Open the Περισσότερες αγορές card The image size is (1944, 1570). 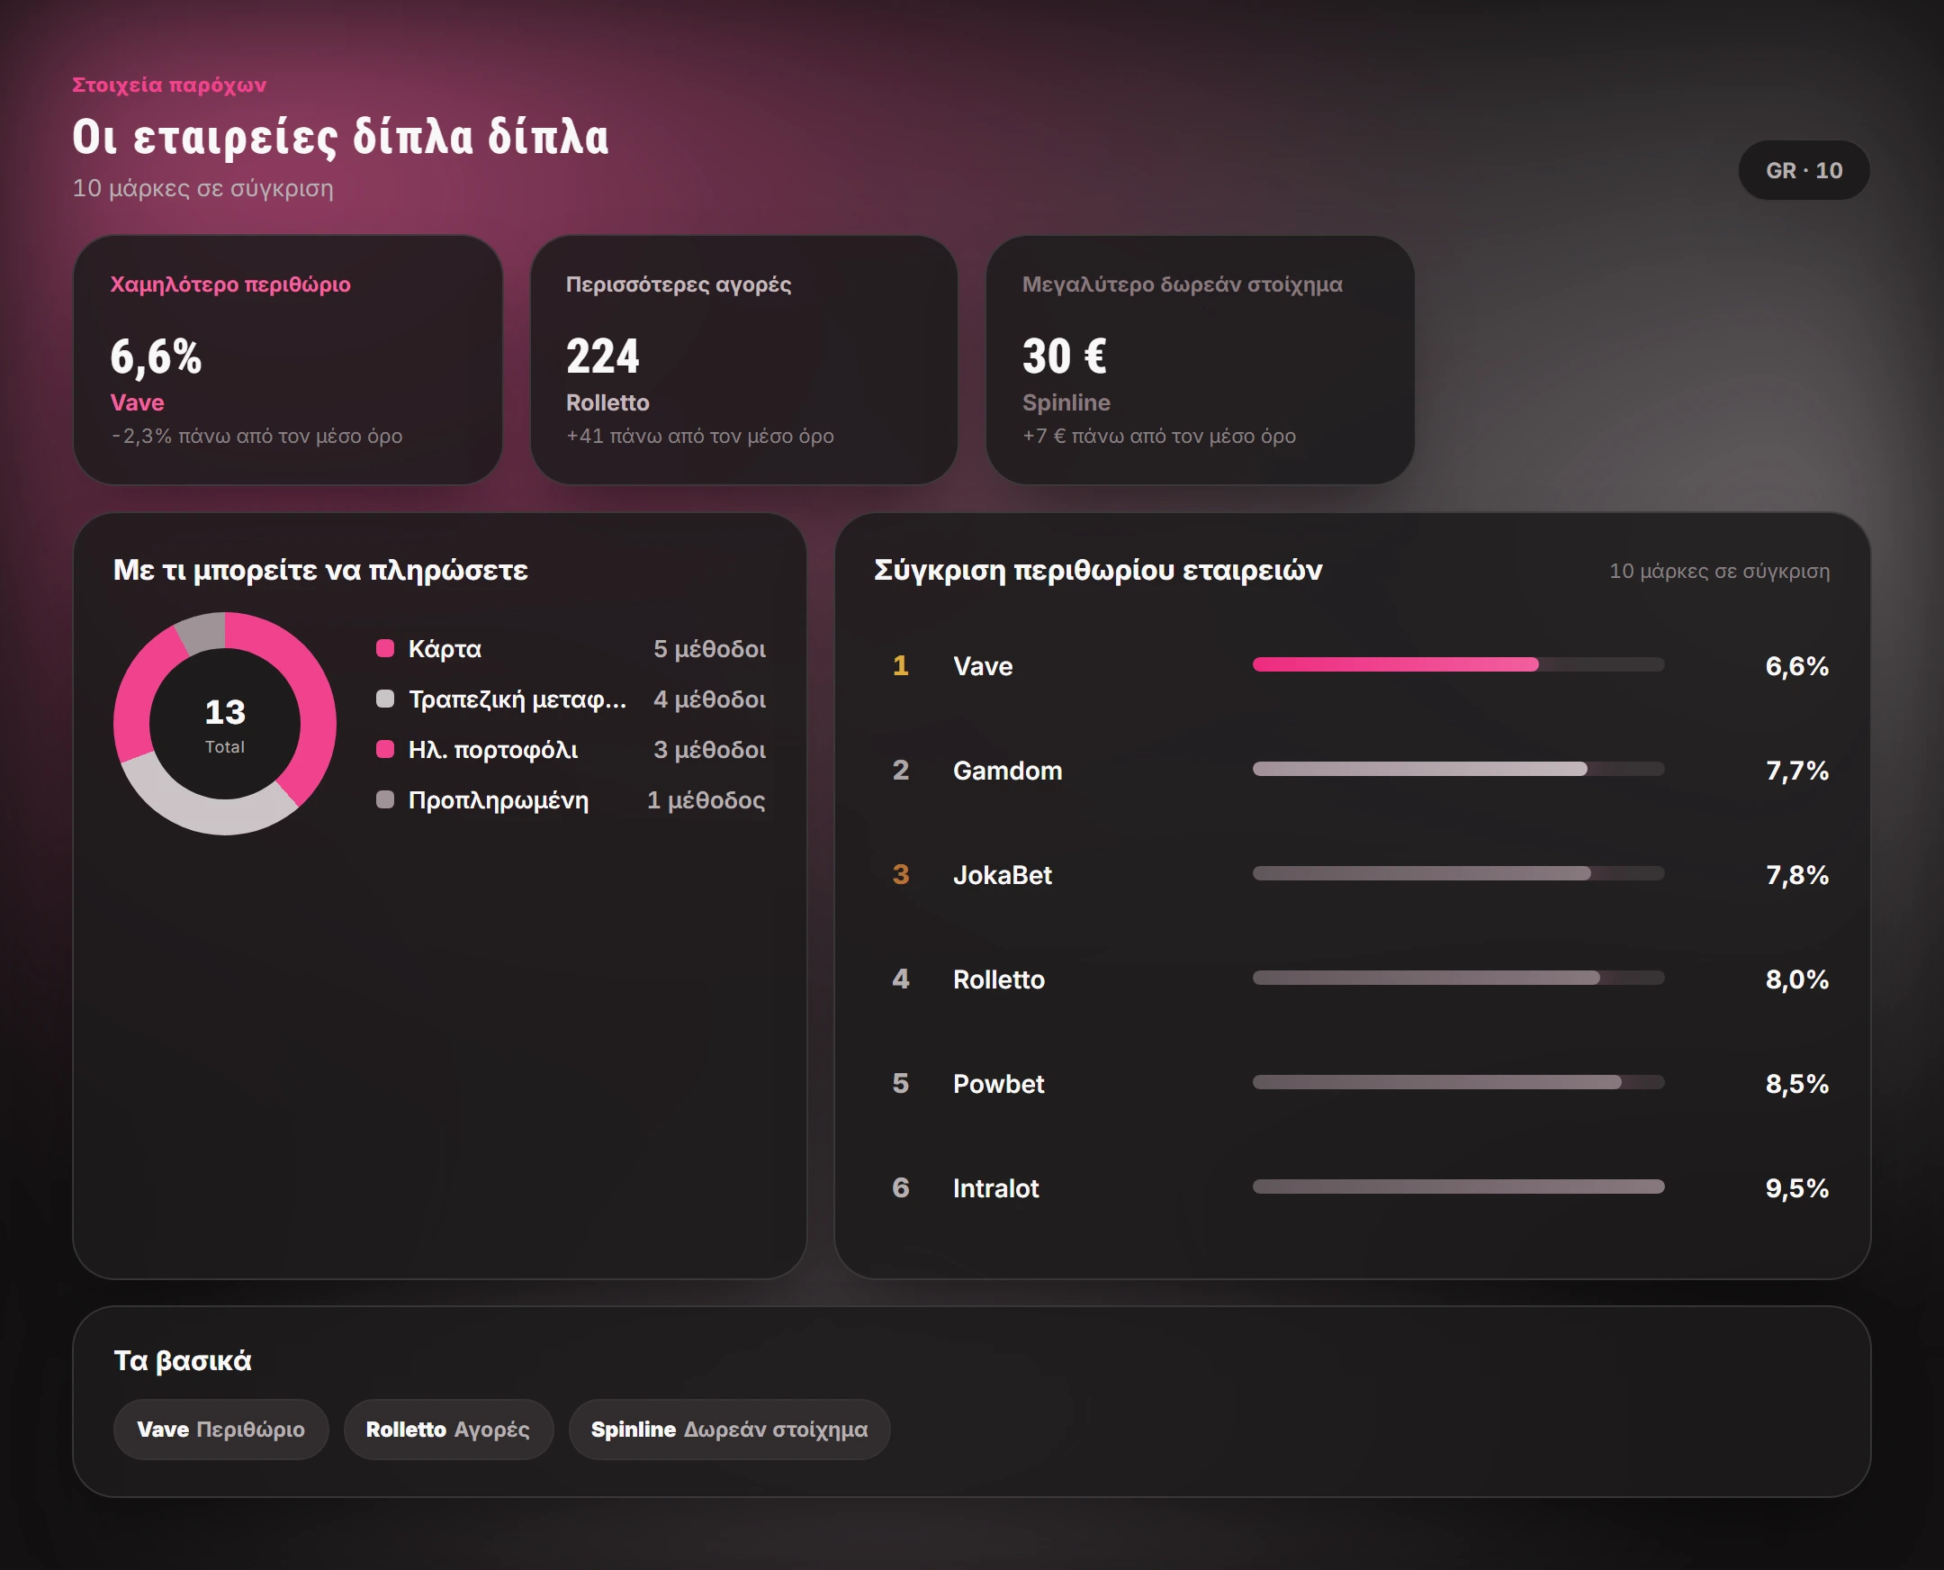point(743,360)
